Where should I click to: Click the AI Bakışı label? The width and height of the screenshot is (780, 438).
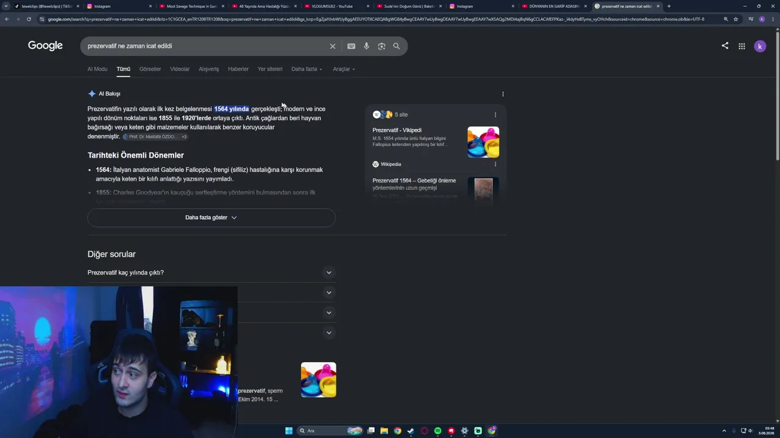tap(110, 94)
